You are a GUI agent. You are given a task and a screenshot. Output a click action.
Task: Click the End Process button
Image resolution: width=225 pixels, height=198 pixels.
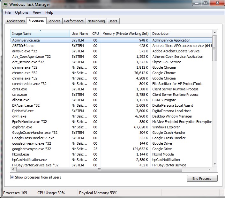coord(202,179)
